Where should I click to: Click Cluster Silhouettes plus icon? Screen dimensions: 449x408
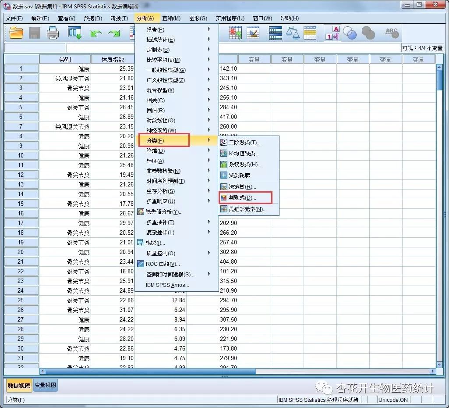(224, 175)
